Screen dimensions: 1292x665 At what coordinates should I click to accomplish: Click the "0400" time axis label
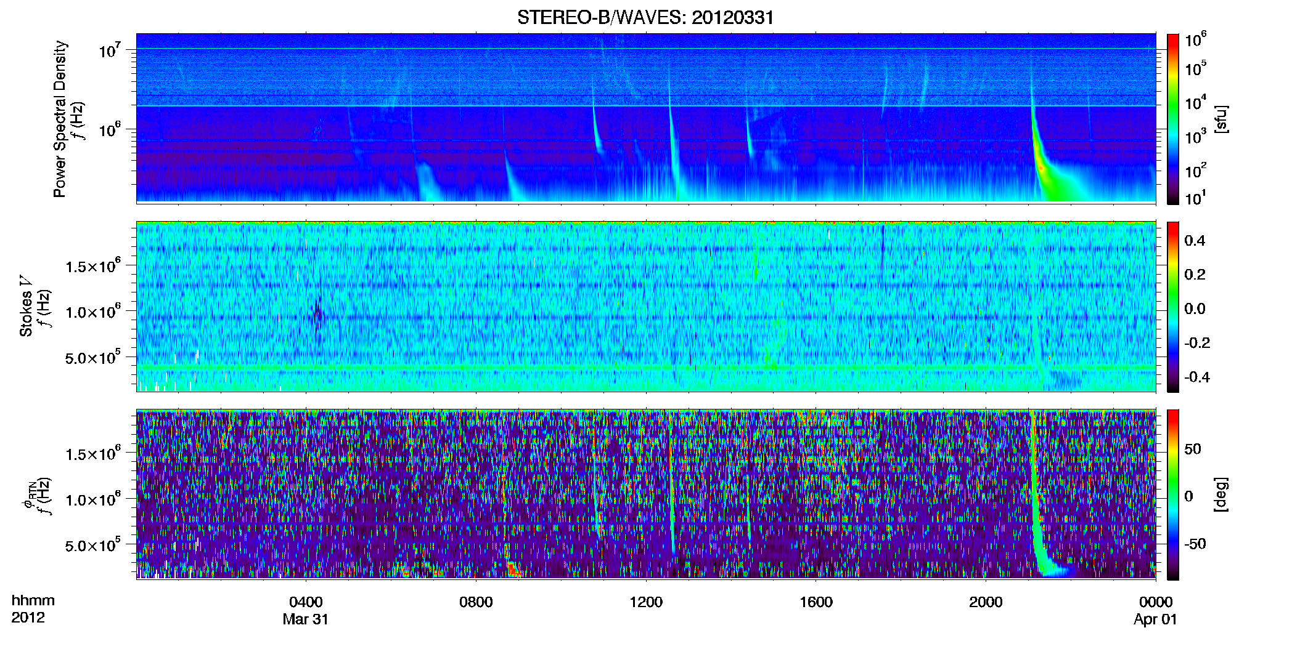point(306,602)
